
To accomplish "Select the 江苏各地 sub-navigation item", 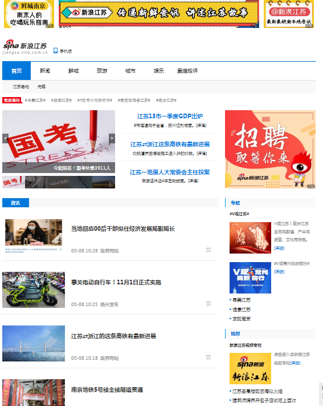I will (21, 87).
